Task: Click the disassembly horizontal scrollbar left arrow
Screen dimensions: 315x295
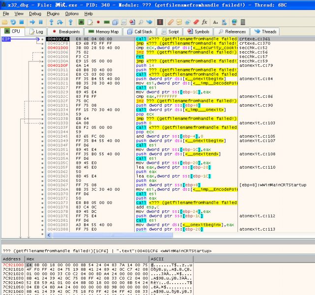Action: 49,235
